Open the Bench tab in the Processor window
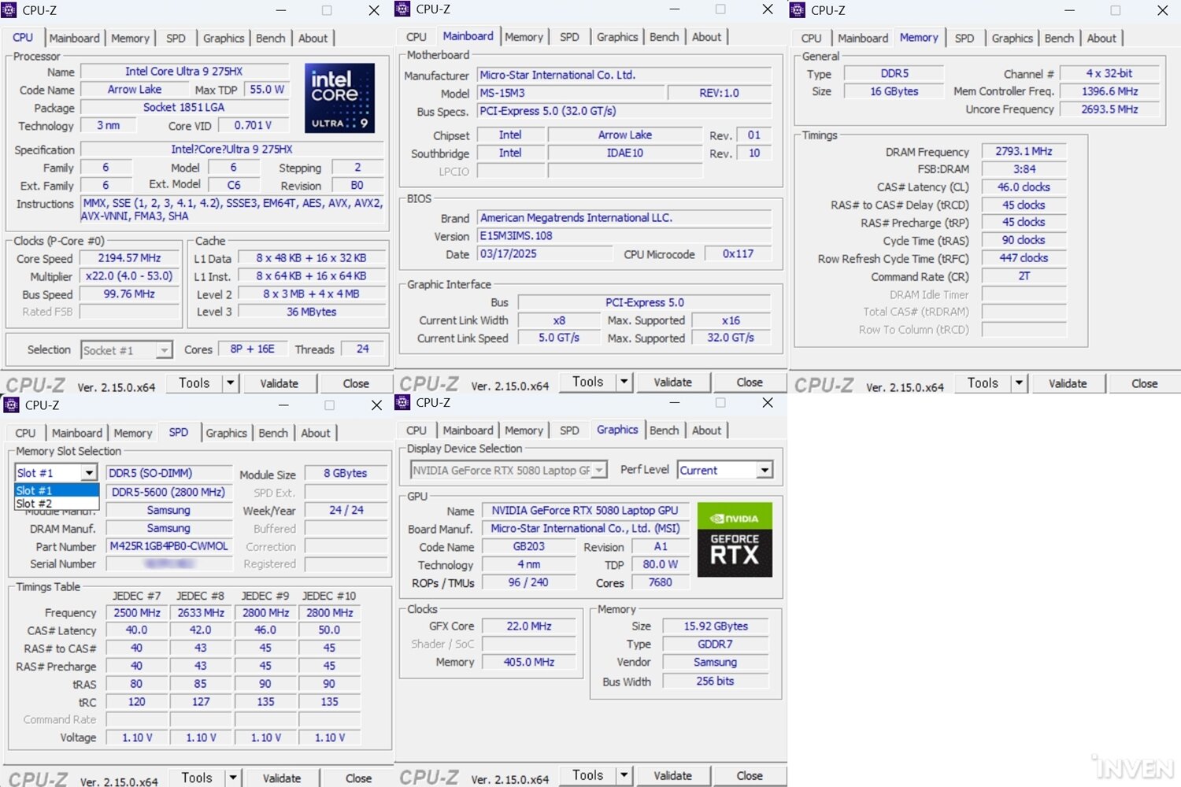 tap(271, 38)
